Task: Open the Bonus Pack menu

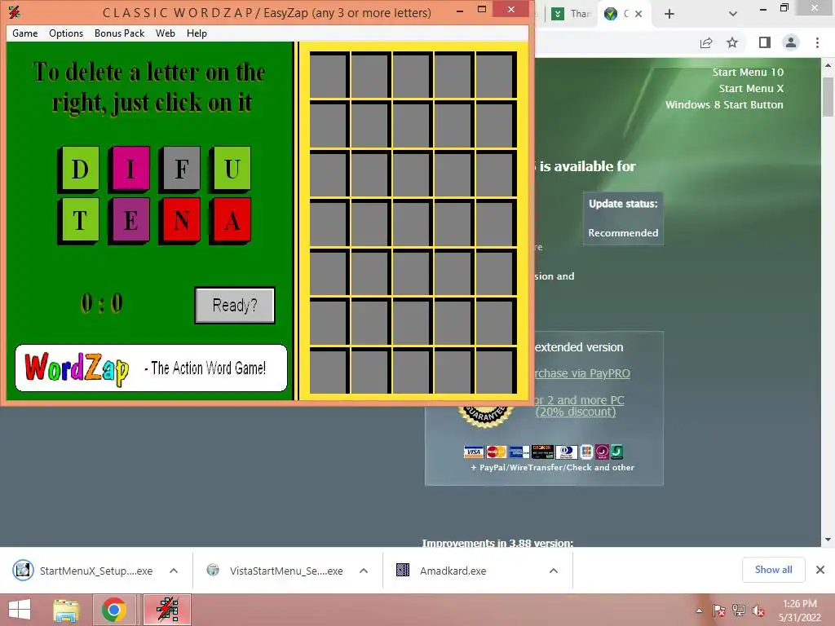Action: click(119, 33)
